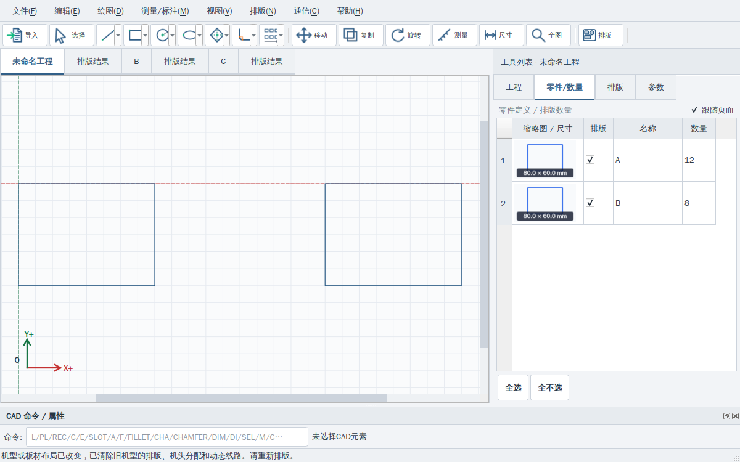
Task: Run the 排版 nesting toolbar button
Action: tap(601, 35)
